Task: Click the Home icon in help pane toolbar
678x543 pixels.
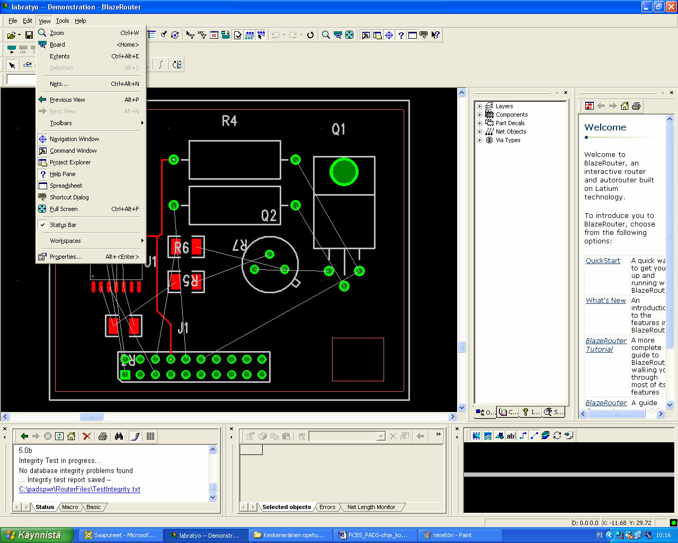Action: 625,106
